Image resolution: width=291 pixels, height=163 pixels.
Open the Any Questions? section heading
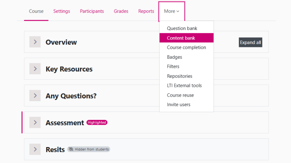pyautogui.click(x=71, y=96)
